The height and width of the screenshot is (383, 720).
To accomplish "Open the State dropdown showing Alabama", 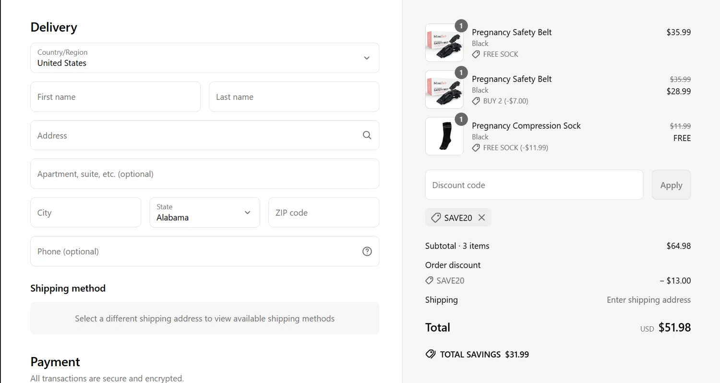I will tap(204, 212).
